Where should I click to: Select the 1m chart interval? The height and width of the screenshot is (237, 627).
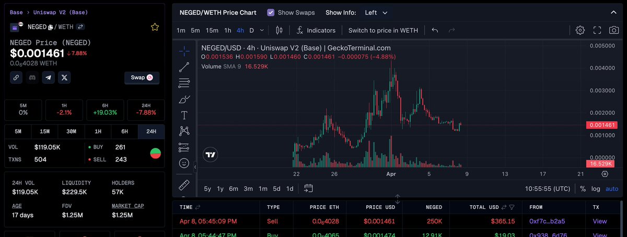click(x=181, y=30)
